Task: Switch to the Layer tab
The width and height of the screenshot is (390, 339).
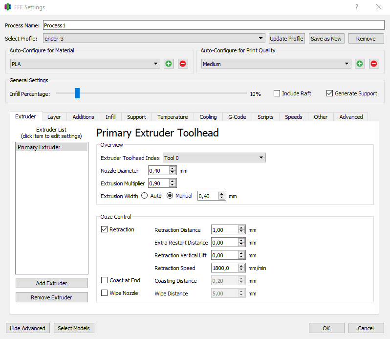Action: click(54, 117)
